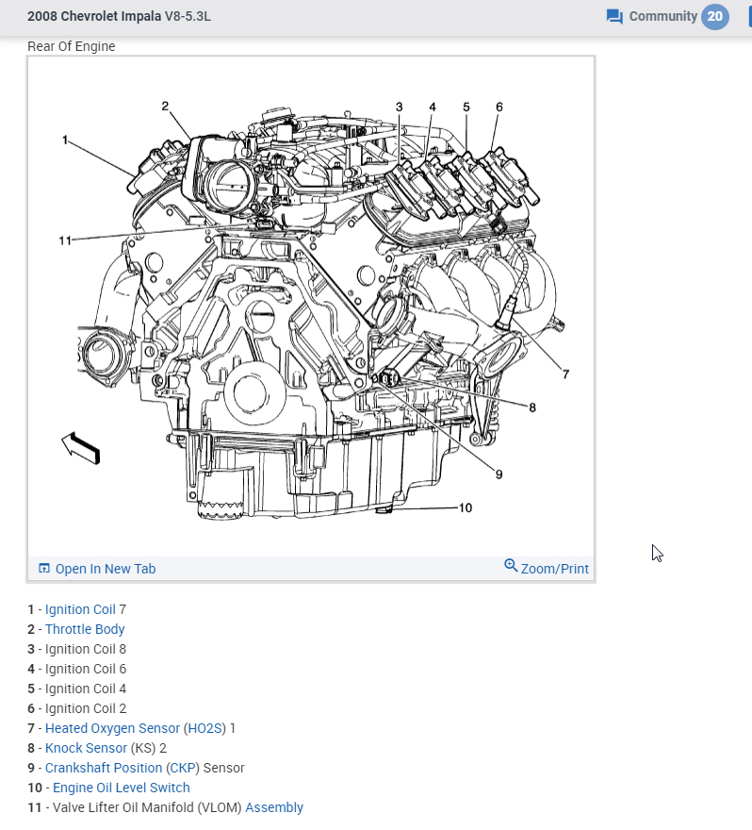Open the diagram in a new tab
This screenshot has width=752, height=830.
click(106, 569)
